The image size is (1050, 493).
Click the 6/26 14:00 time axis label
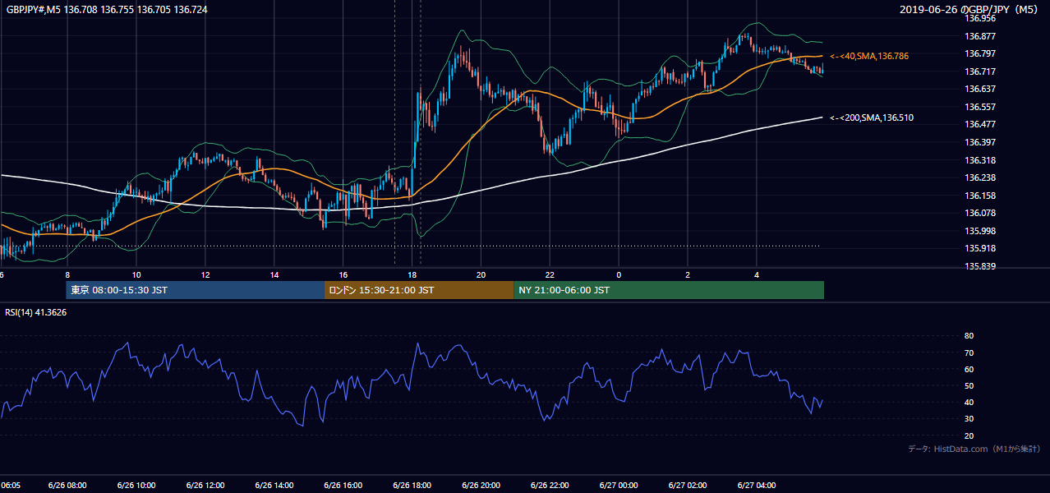click(274, 485)
